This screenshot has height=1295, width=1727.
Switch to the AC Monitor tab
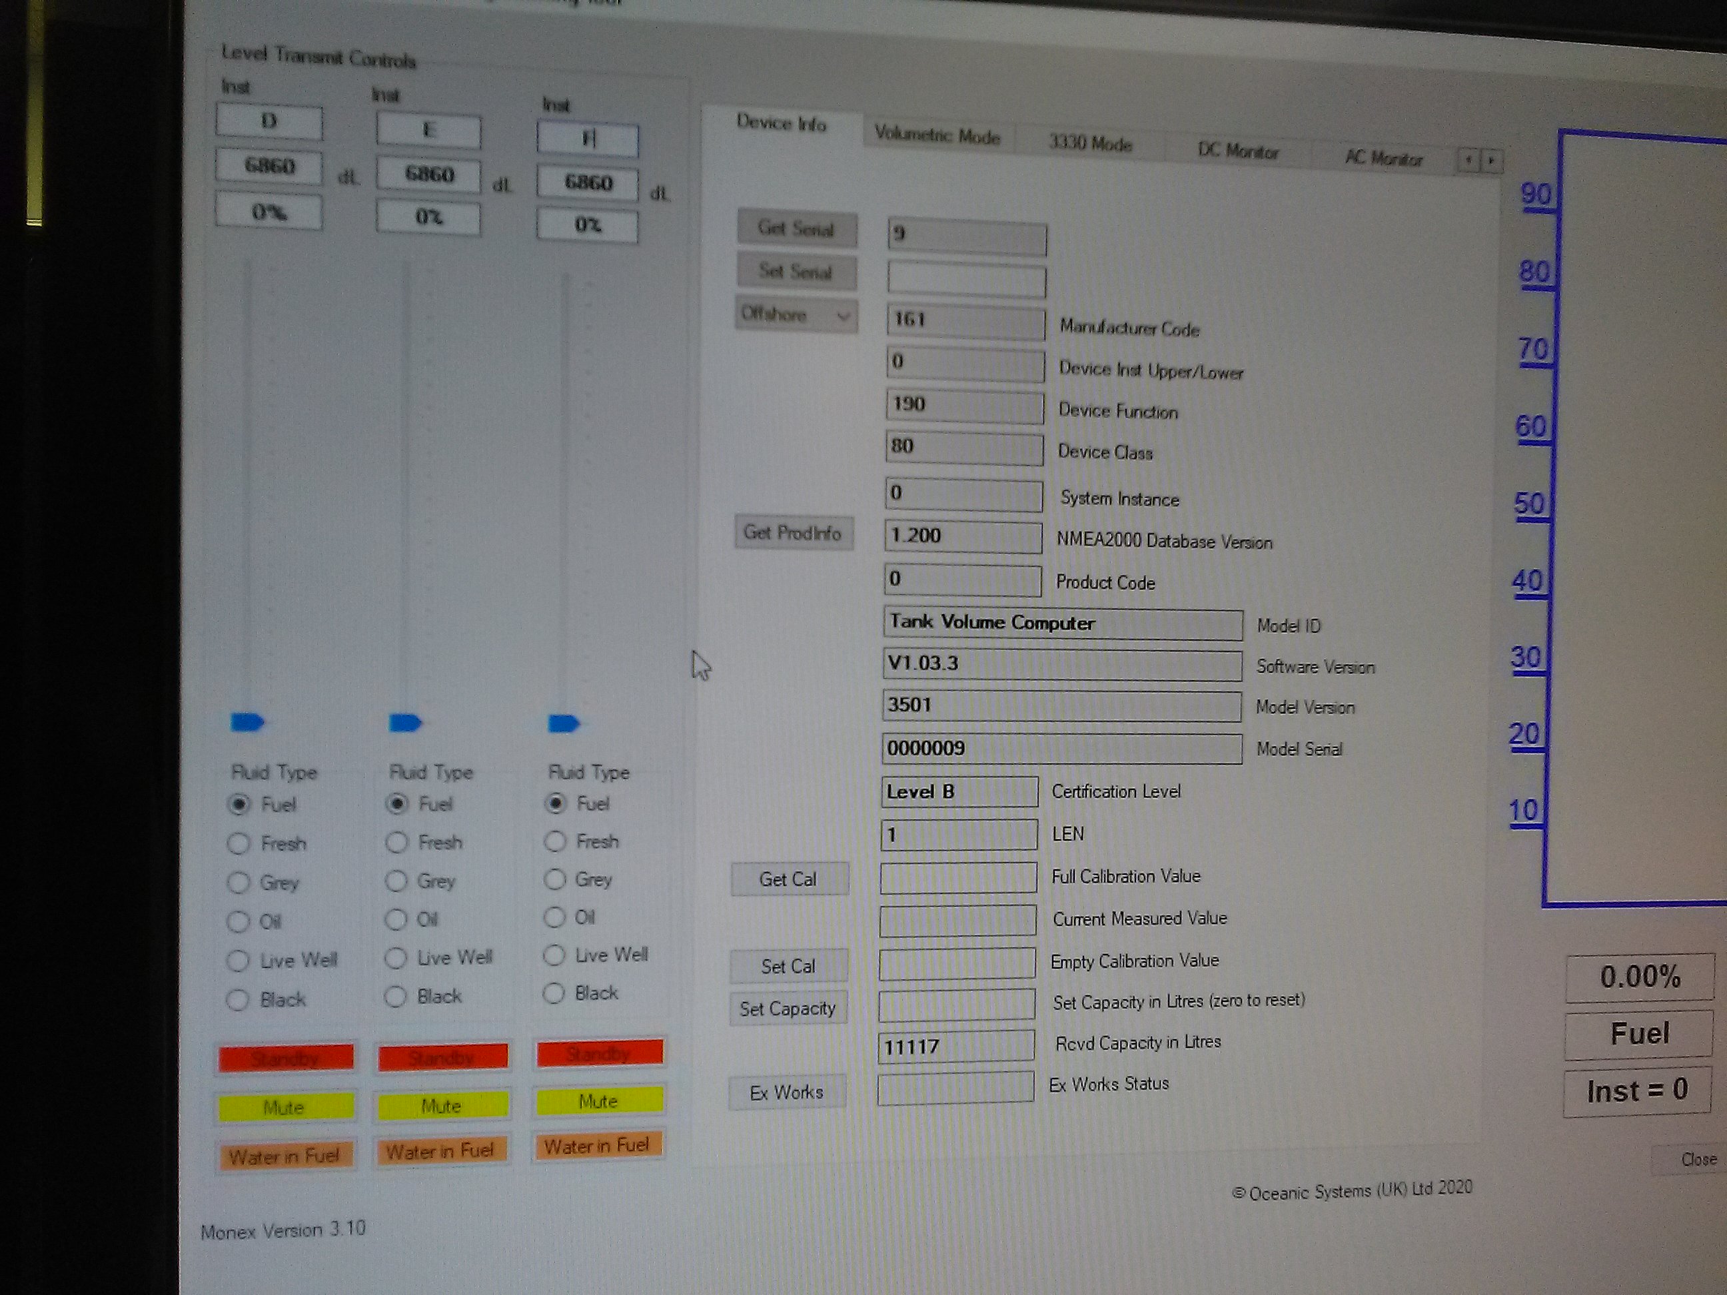pos(1383,159)
